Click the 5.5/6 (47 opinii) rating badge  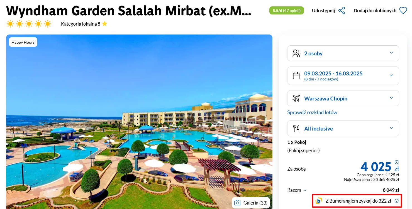[x=286, y=11]
